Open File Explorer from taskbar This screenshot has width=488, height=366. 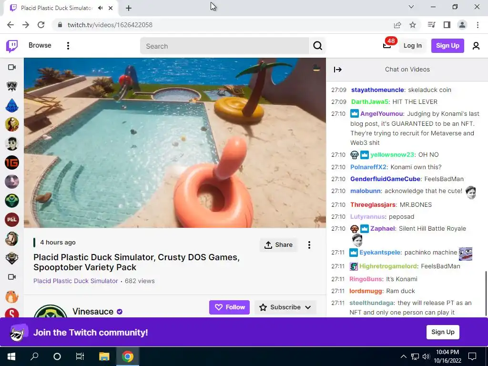point(104,356)
